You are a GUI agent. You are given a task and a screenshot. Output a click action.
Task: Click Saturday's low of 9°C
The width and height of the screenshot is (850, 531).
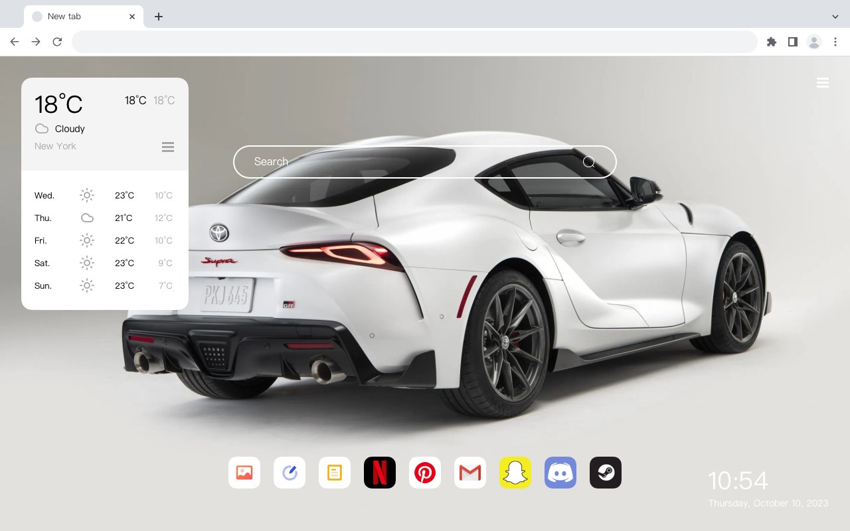coord(165,263)
